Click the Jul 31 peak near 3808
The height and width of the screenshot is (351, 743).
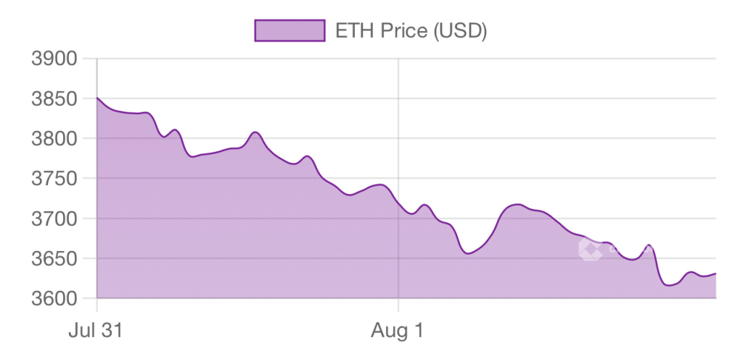coord(255,132)
